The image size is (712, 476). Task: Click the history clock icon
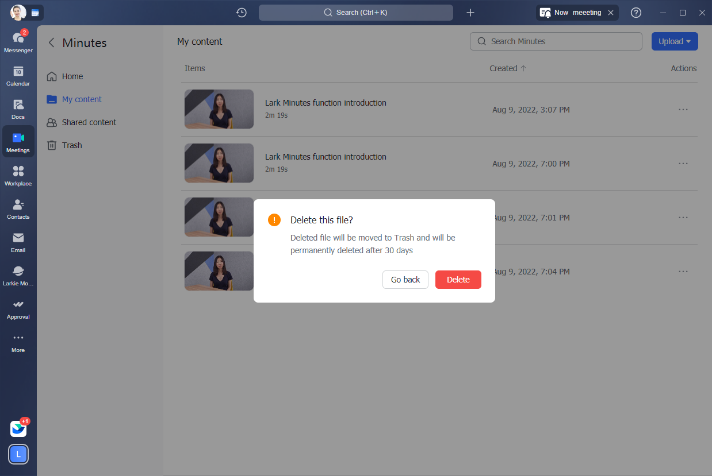242,13
